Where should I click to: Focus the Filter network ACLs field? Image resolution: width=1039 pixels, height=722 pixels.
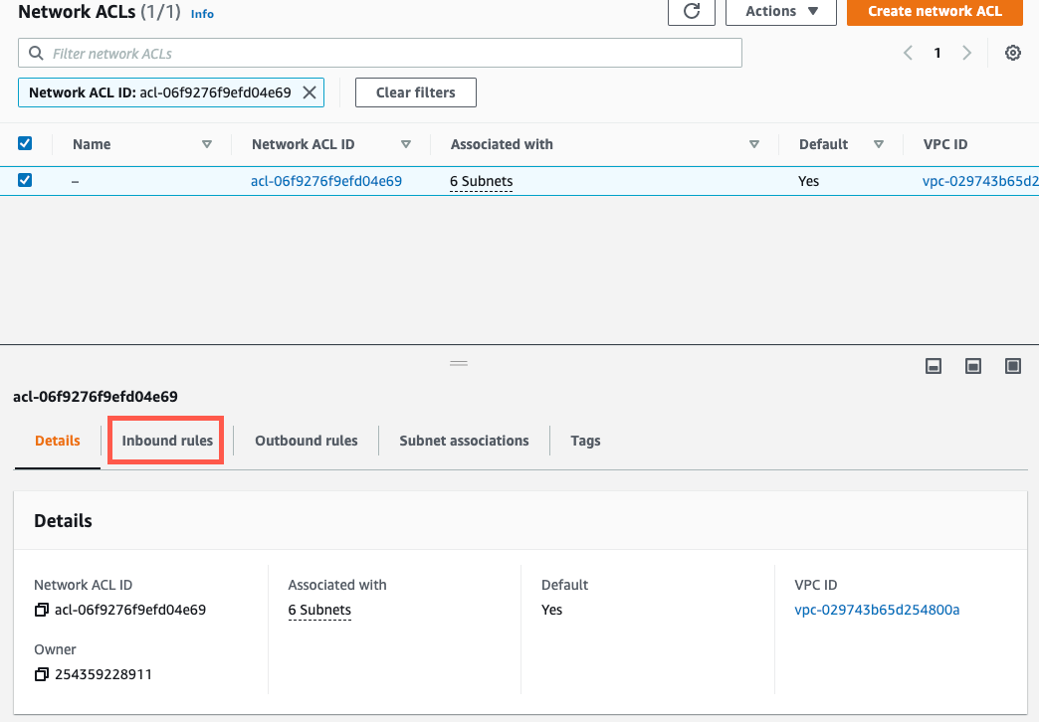point(380,53)
